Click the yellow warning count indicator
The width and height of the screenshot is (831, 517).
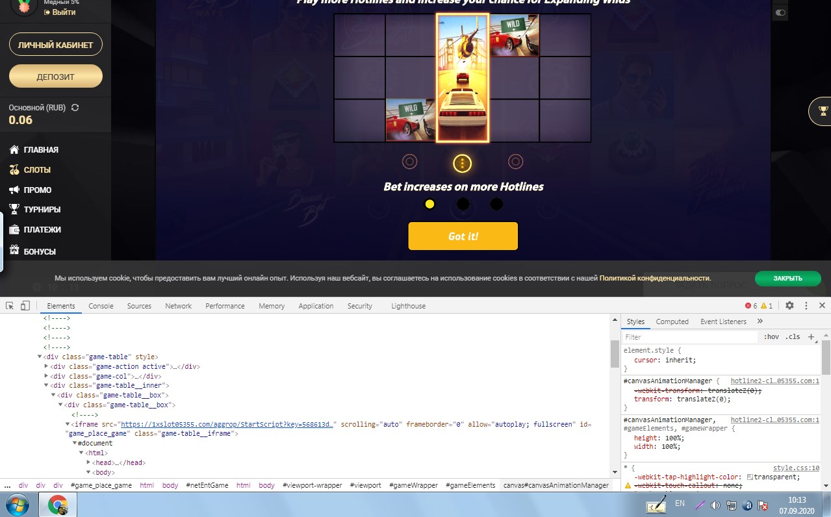(x=767, y=306)
